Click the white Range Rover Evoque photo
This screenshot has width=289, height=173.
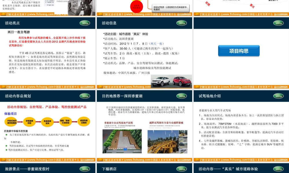click(161, 81)
